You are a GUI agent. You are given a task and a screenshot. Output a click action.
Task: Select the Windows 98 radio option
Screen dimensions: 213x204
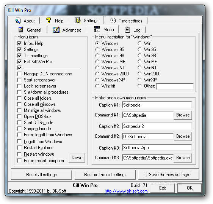pyautogui.click(x=97, y=56)
